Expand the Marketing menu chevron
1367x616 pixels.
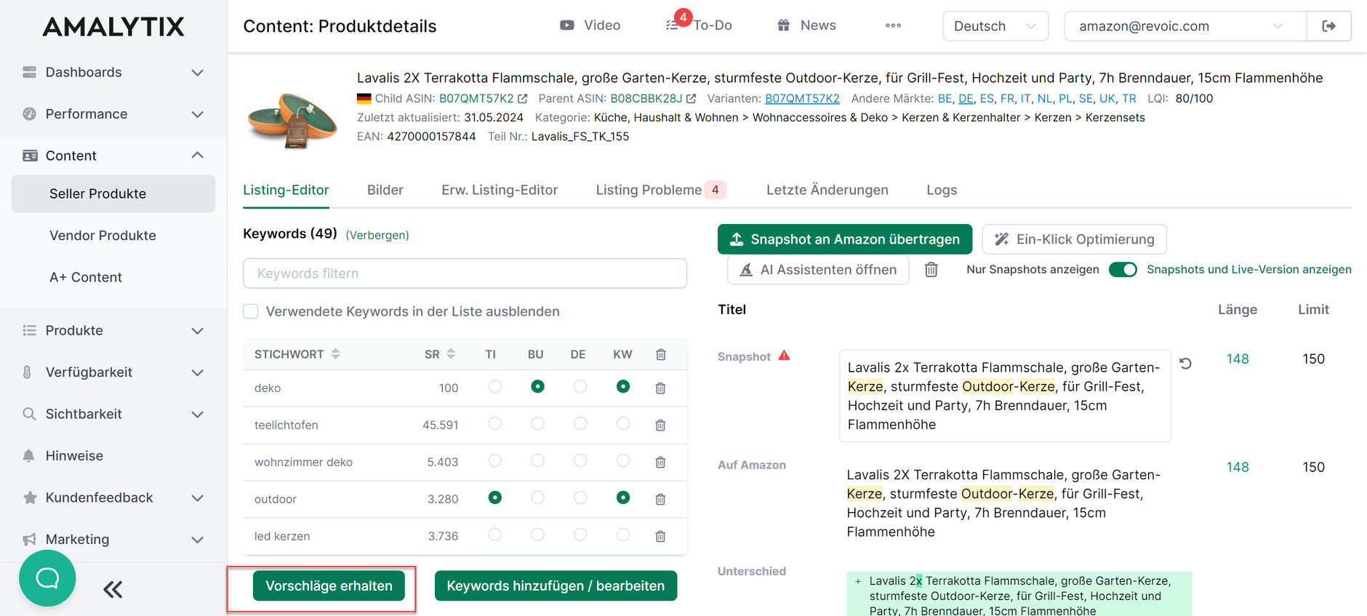197,540
